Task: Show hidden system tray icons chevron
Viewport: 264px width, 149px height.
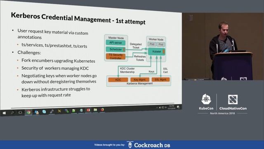Action: pyautogui.click(x=157, y=108)
